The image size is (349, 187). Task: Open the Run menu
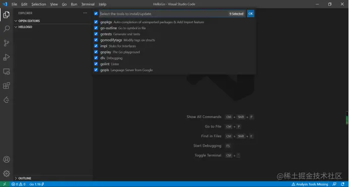(x=74, y=4)
